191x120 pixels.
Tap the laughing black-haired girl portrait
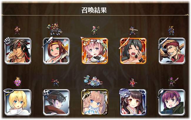(x=133, y=51)
